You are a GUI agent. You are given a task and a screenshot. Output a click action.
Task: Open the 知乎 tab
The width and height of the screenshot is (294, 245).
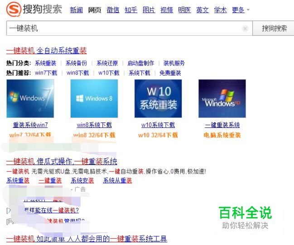point(131,10)
